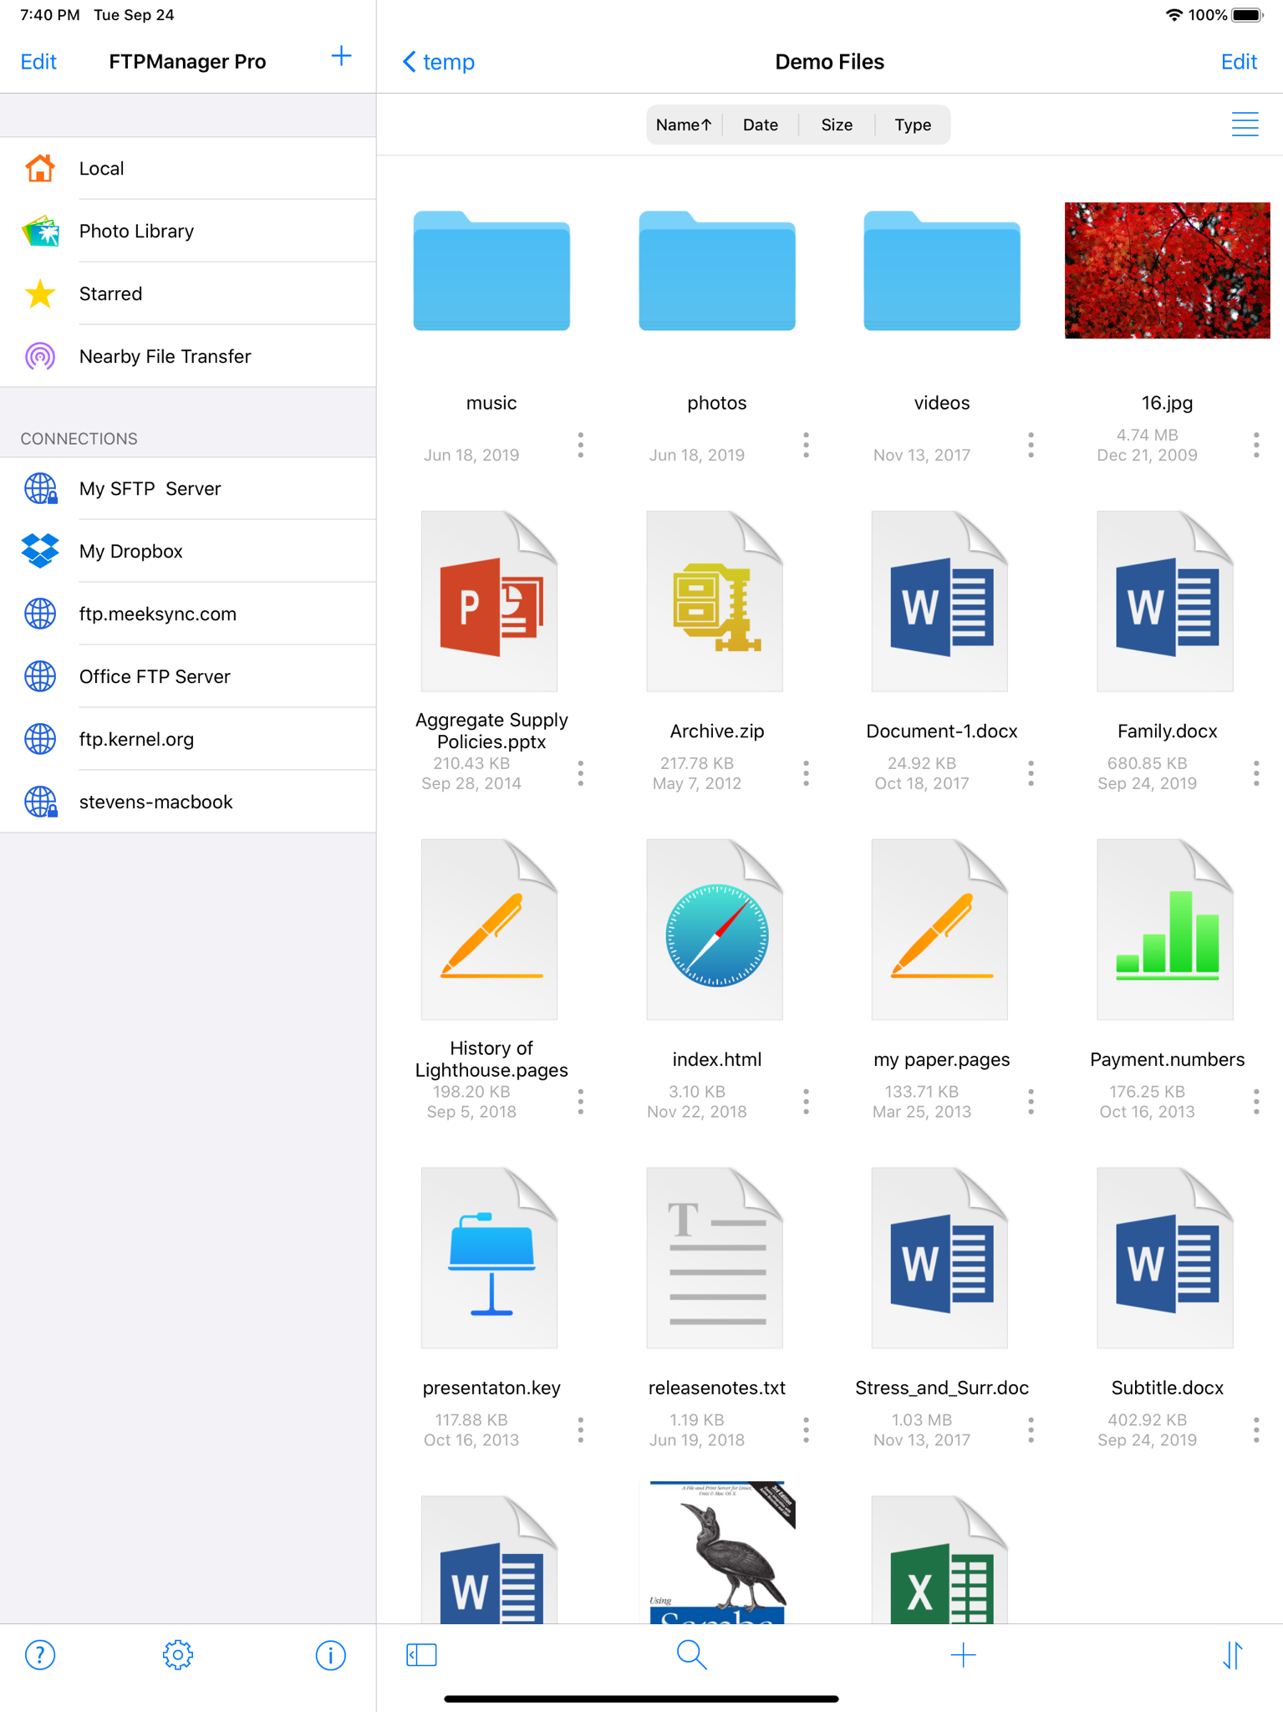Sort files by Date
This screenshot has height=1712, width=1283.
[760, 125]
